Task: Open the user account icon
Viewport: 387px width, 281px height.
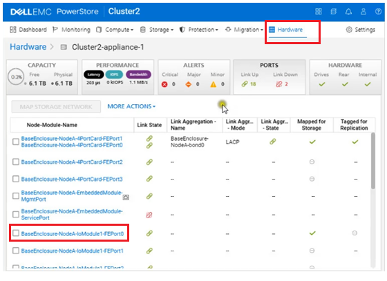Action: pyautogui.click(x=364, y=11)
